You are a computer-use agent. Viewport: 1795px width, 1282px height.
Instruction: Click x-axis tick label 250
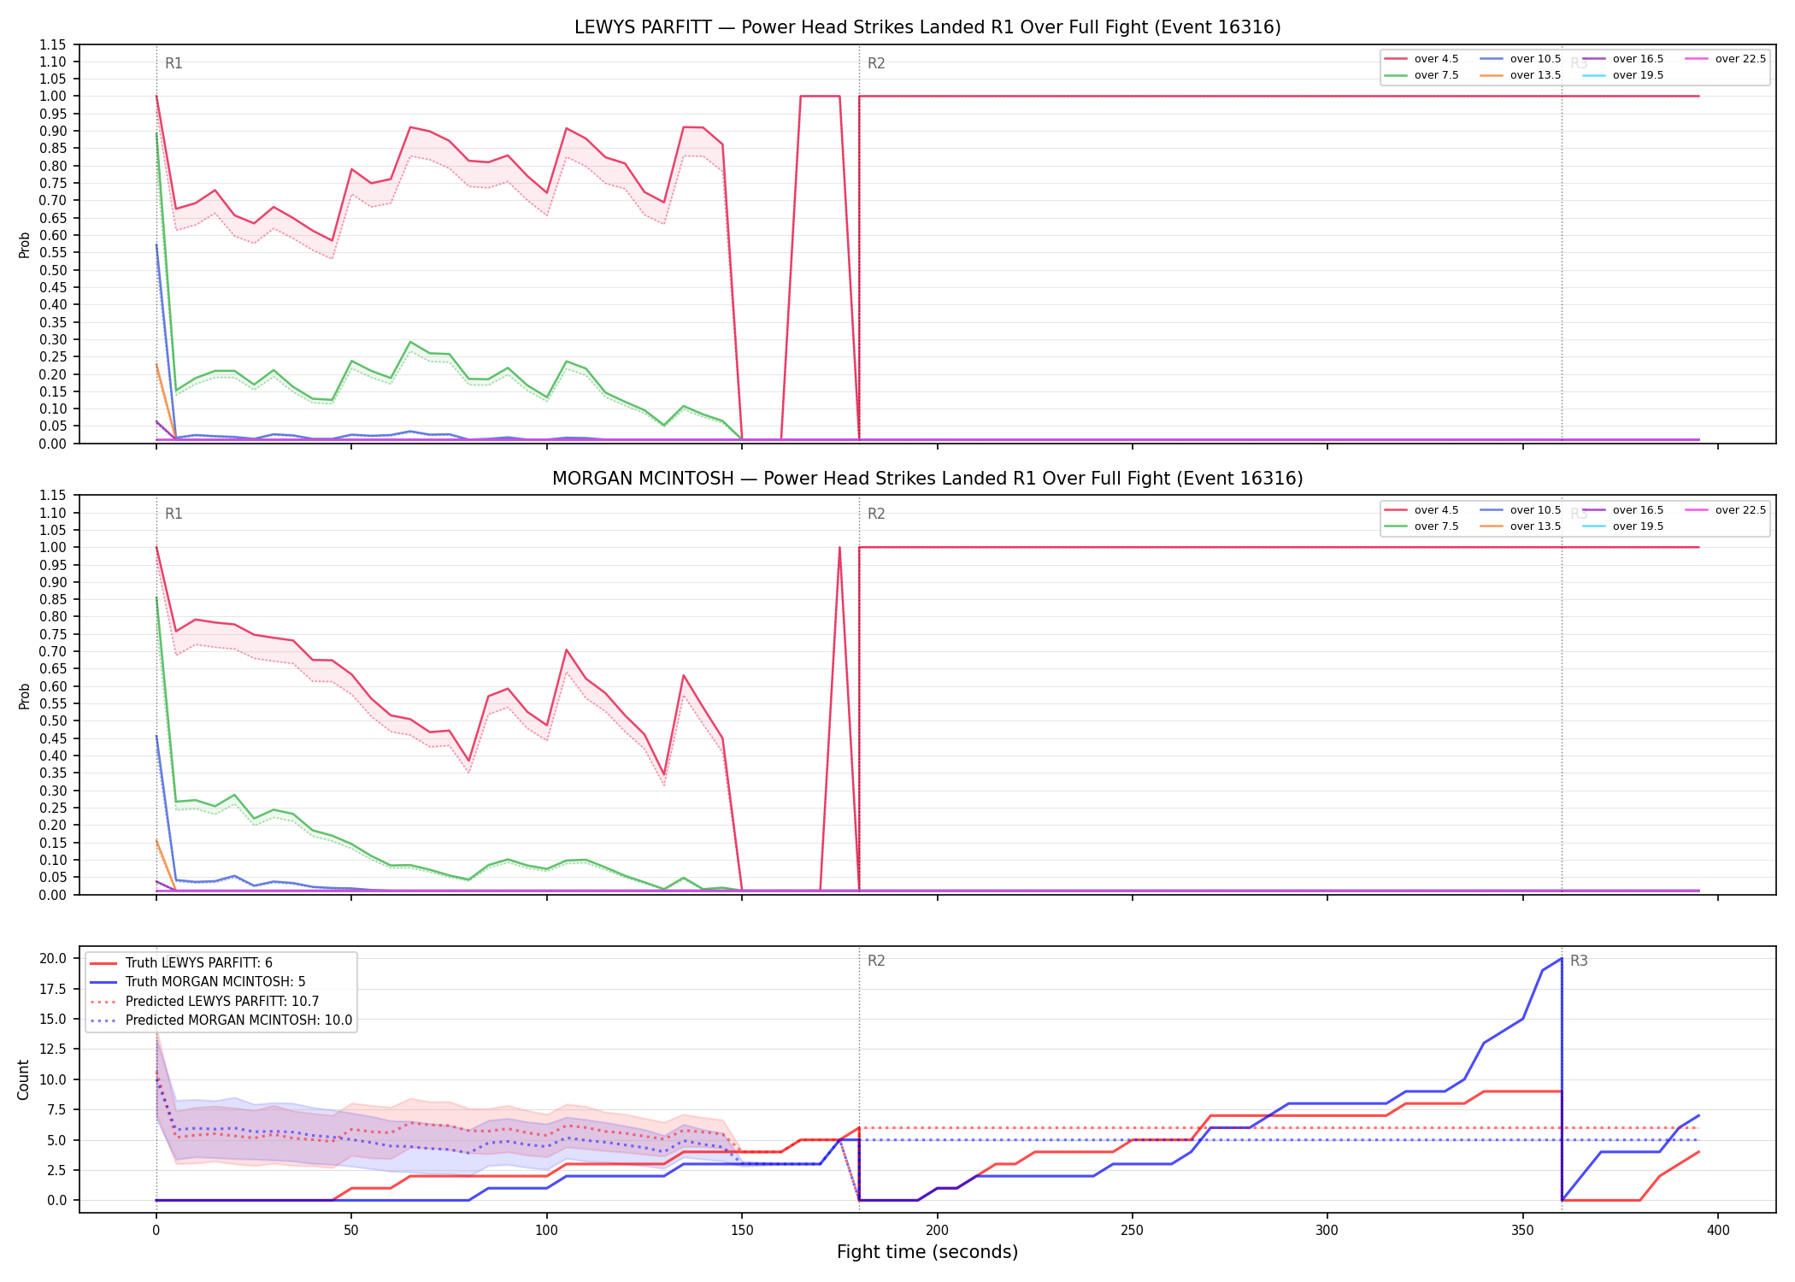tap(1132, 1231)
